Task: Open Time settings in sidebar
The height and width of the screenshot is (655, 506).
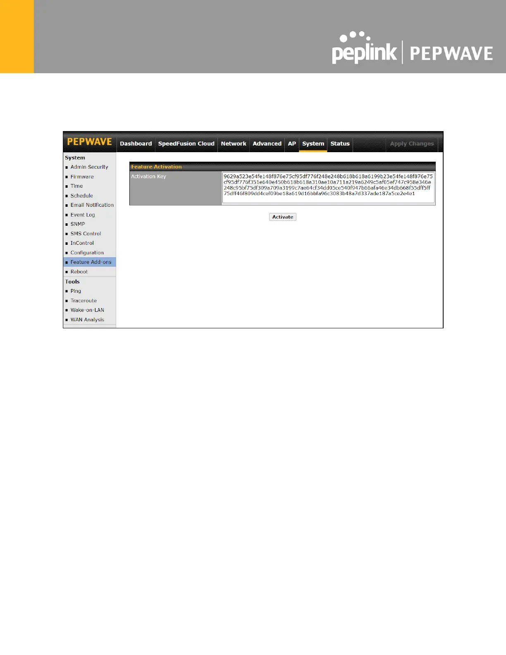Action: (x=76, y=186)
